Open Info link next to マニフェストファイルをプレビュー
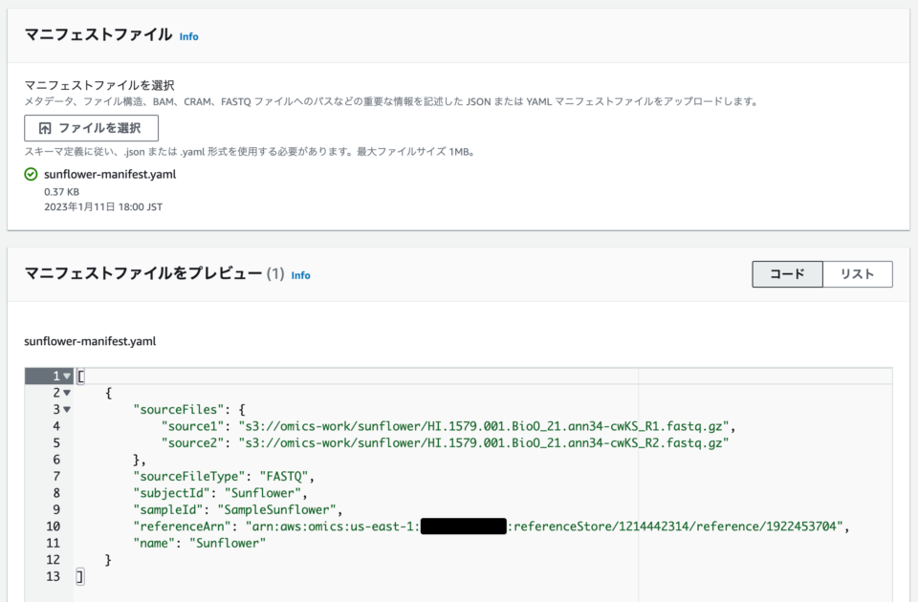 (300, 275)
